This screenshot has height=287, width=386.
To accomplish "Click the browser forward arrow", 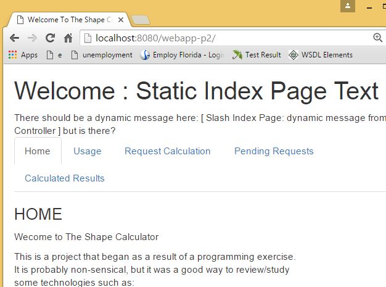I will point(32,38).
